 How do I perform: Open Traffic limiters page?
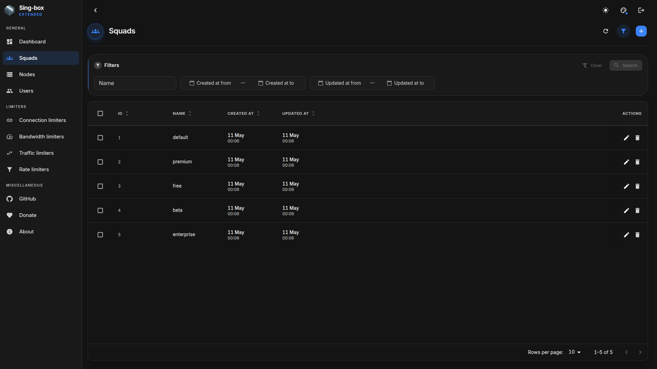coord(41,153)
